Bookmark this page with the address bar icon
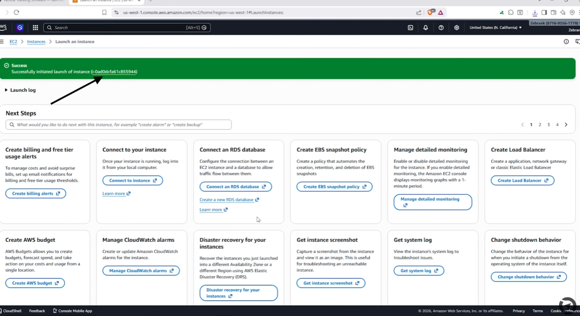The image size is (580, 316). 104,12
